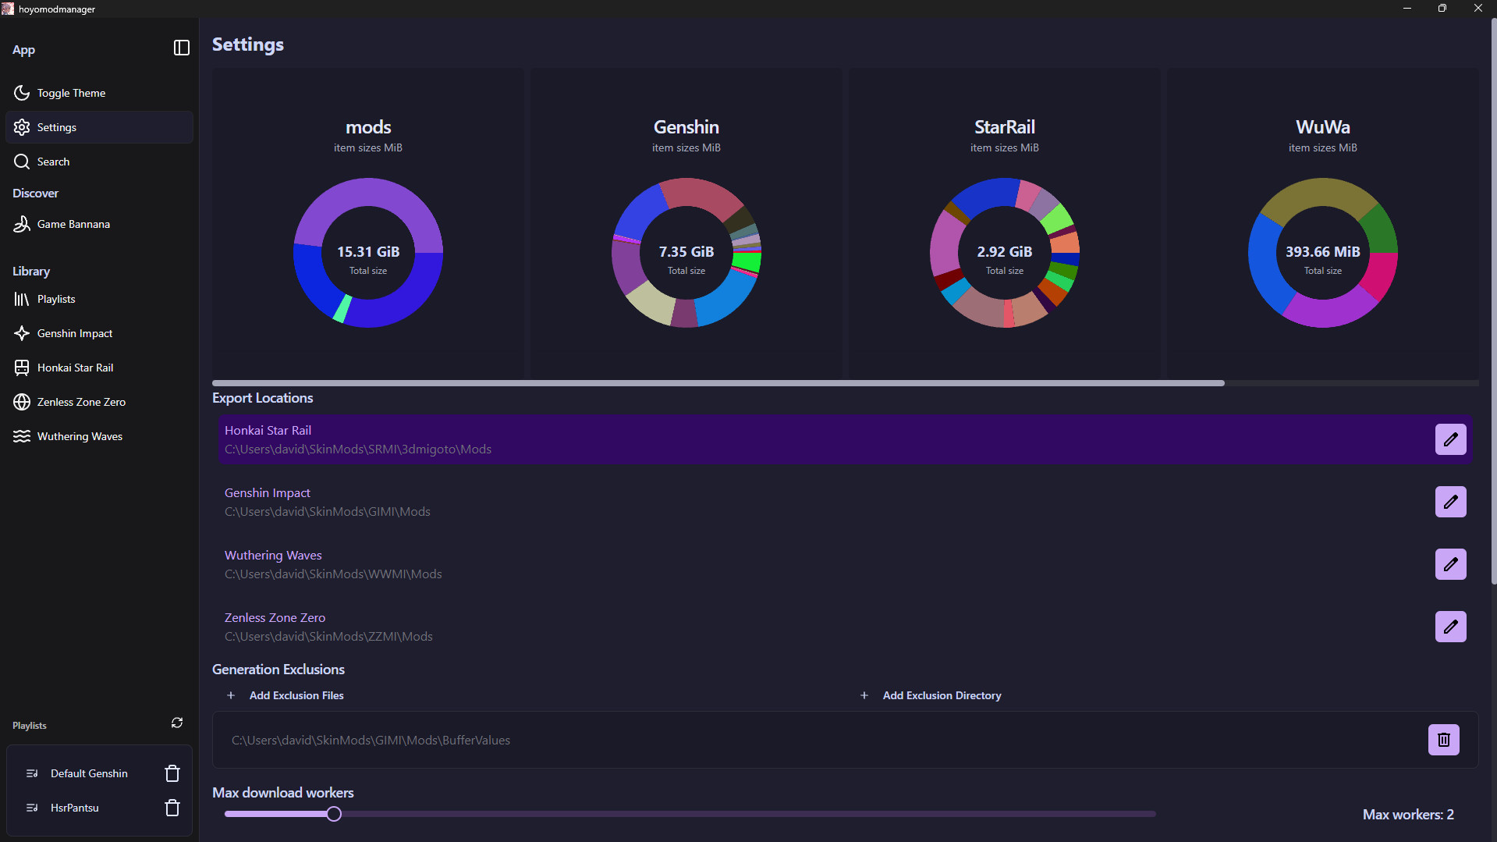Image resolution: width=1497 pixels, height=842 pixels.
Task: Collapse the sidebar panel icon
Action: 181,48
